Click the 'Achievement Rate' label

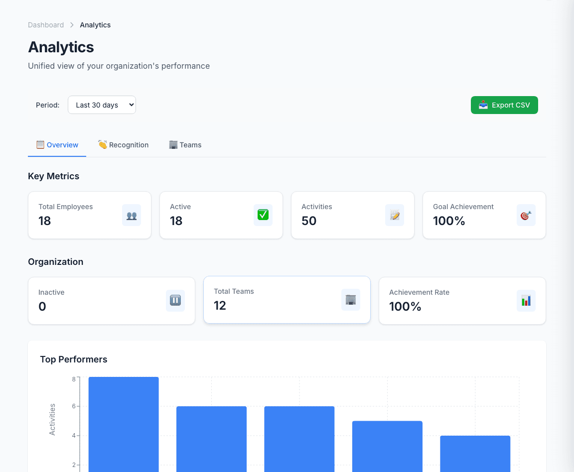click(419, 292)
